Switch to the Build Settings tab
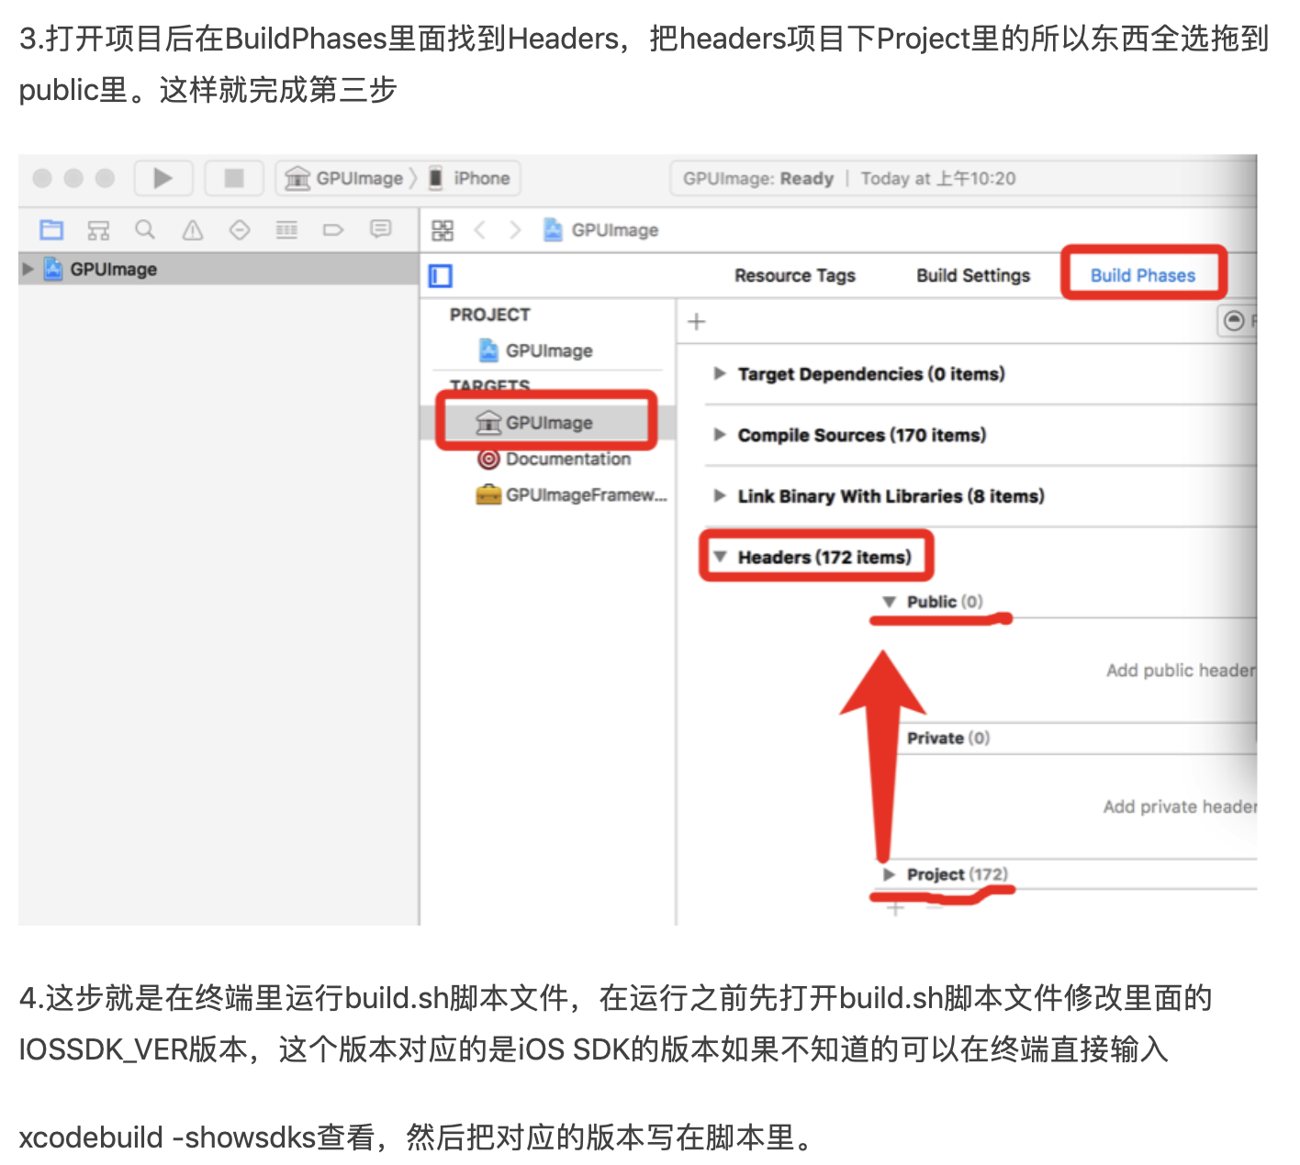This screenshot has width=1300, height=1165. click(x=973, y=275)
